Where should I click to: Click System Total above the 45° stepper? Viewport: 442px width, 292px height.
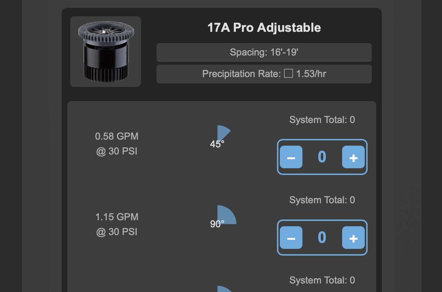(322, 120)
